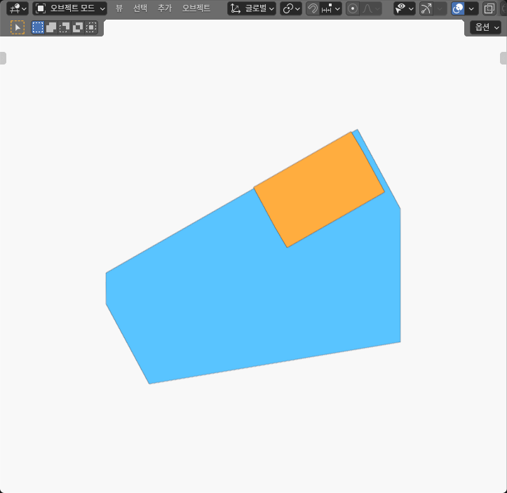Choose invert selection mode
This screenshot has height=493, width=507.
[x=78, y=27]
